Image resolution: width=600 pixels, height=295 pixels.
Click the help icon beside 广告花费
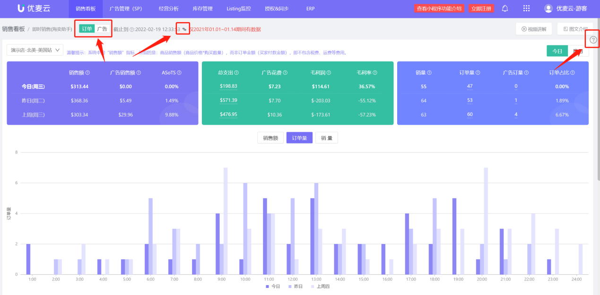coord(286,73)
